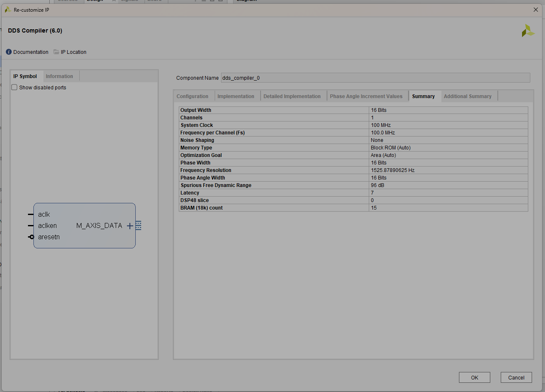Viewport: 545px width, 392px height.
Task: Click the Frequency per Channel (Fs) label
Action: [x=213, y=133]
